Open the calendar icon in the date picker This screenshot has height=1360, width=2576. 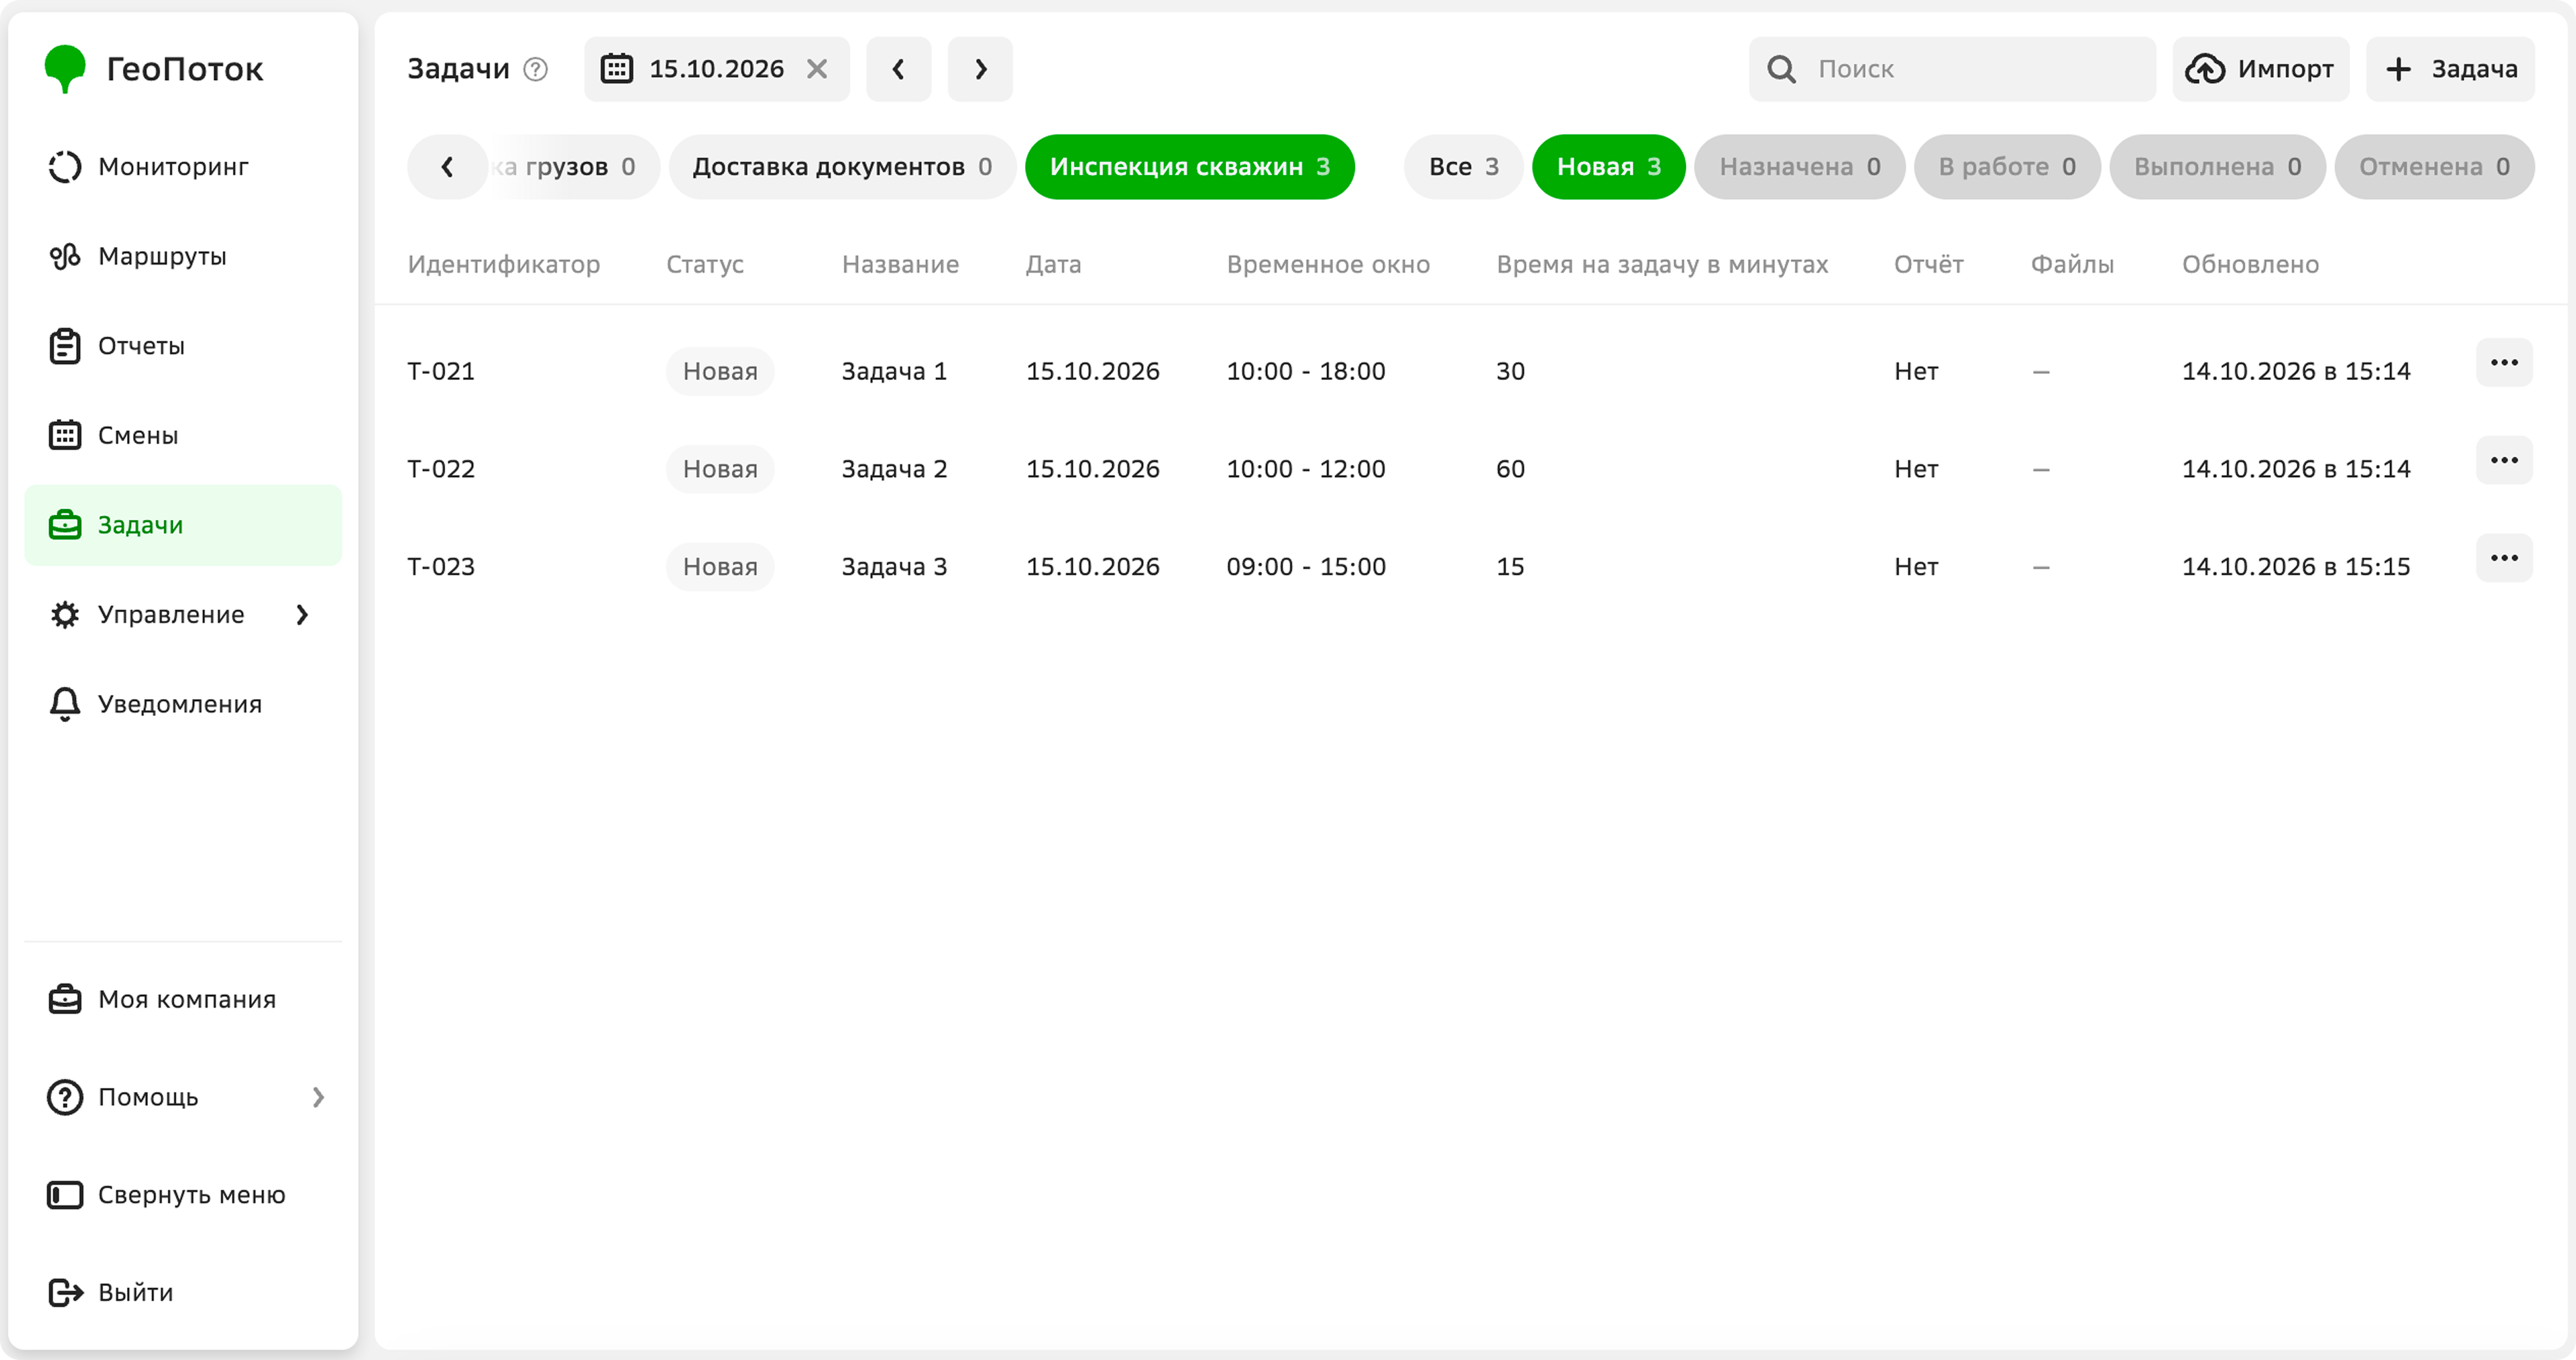(617, 69)
